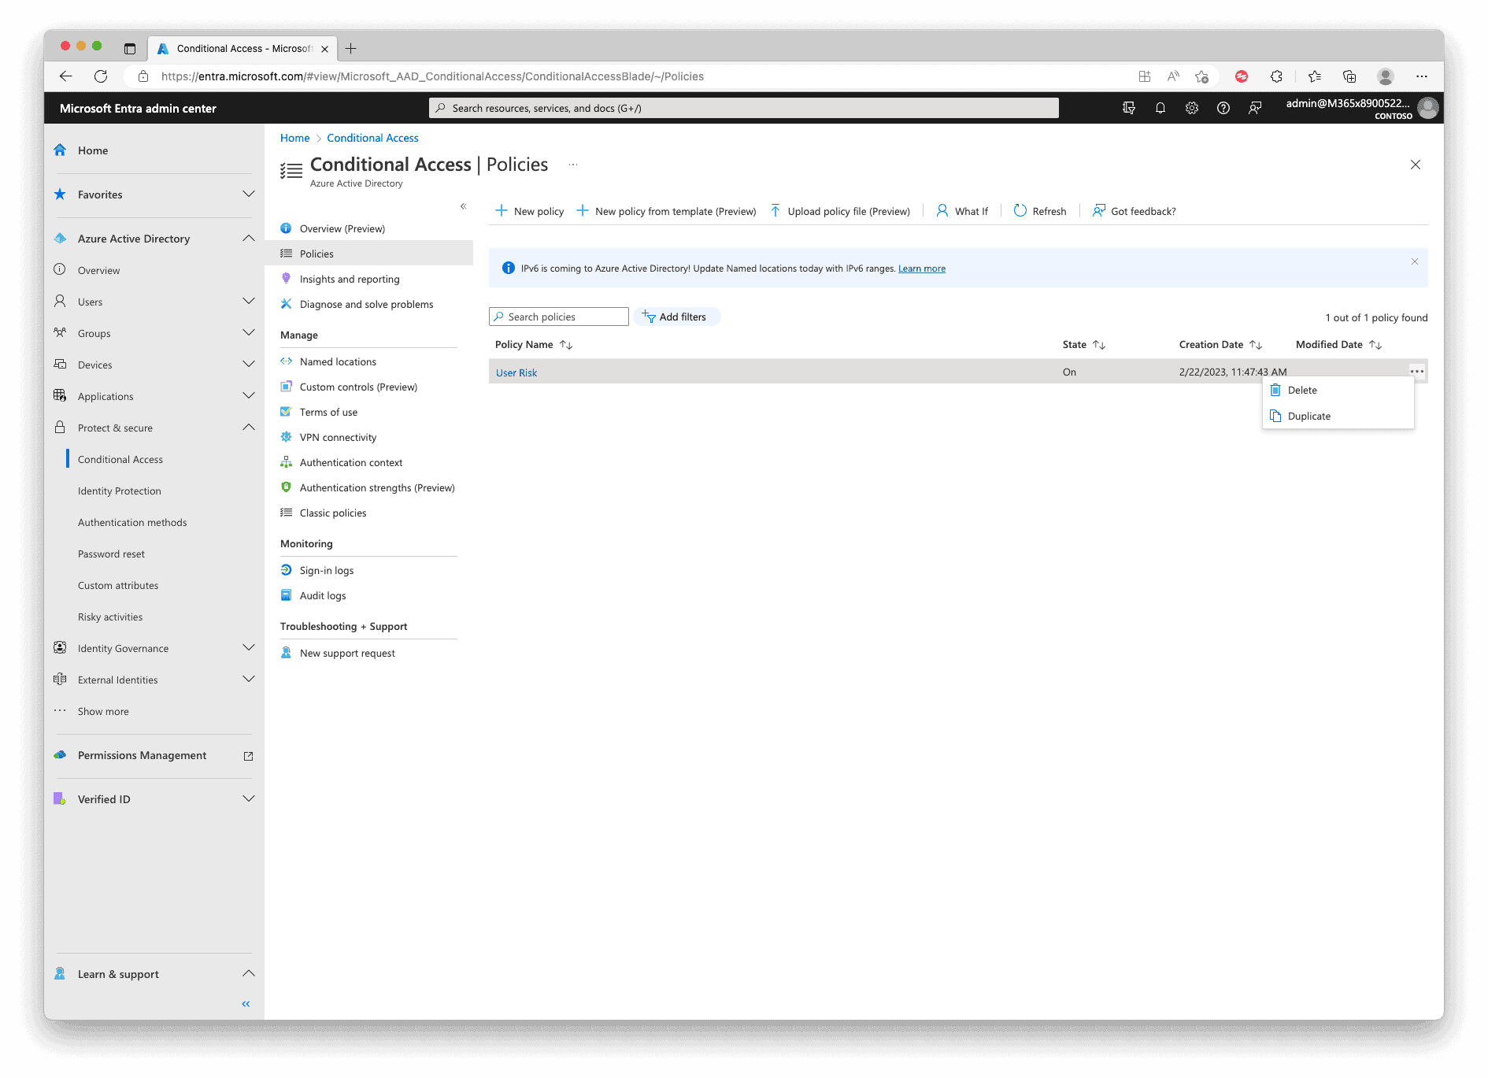Click the help question mark icon
The image size is (1488, 1078).
click(1223, 109)
